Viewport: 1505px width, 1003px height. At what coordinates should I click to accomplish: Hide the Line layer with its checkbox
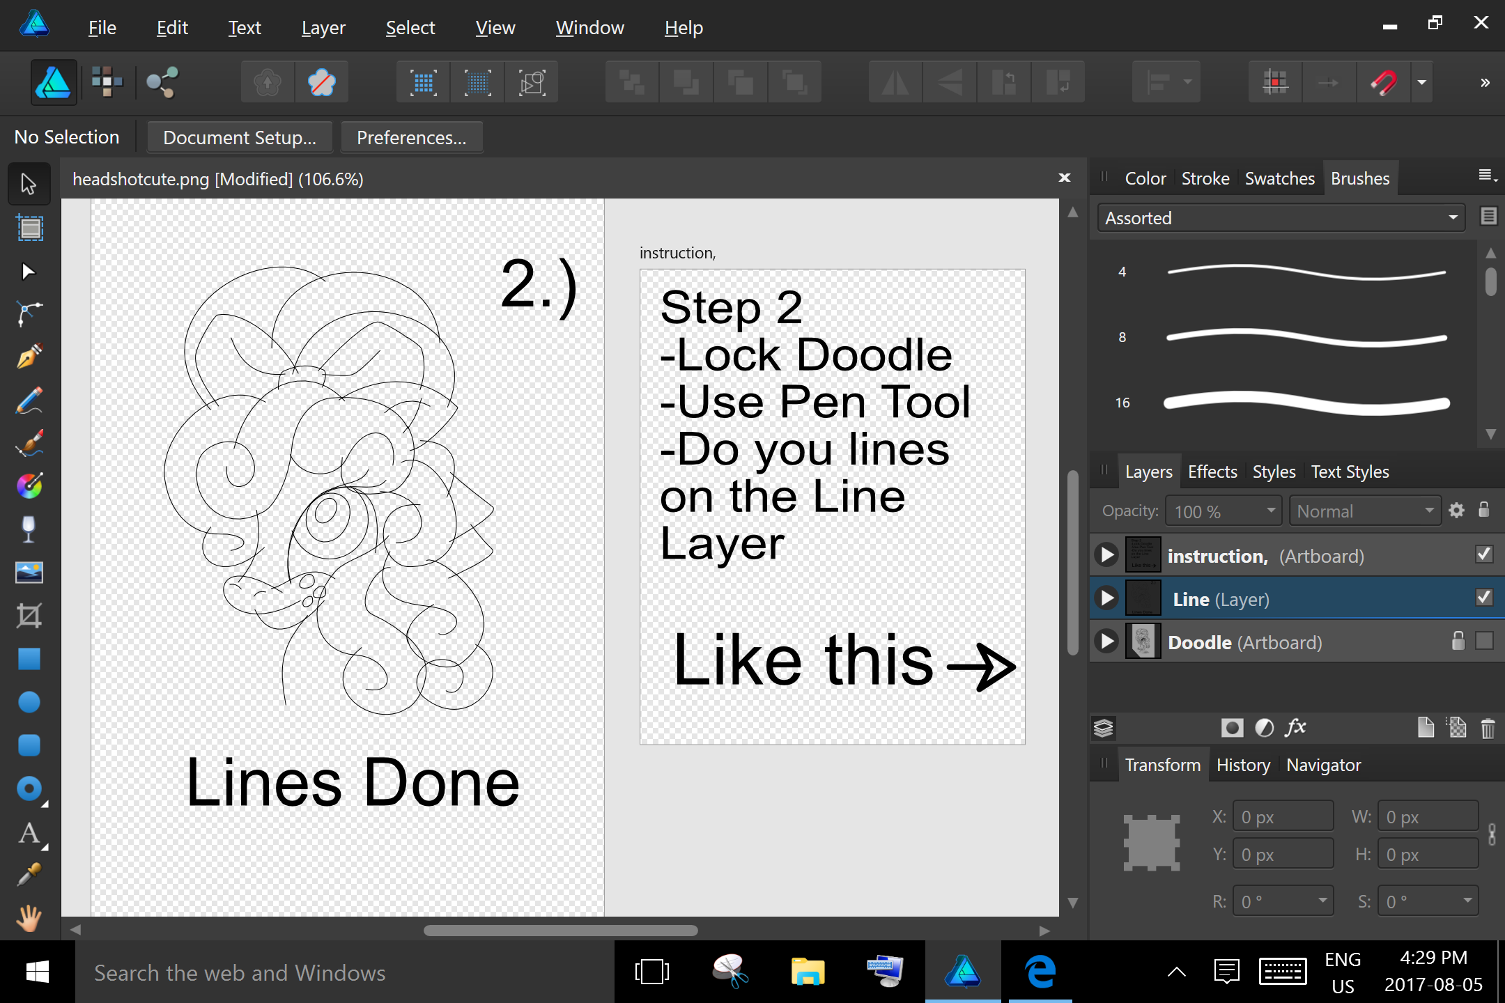click(x=1484, y=597)
